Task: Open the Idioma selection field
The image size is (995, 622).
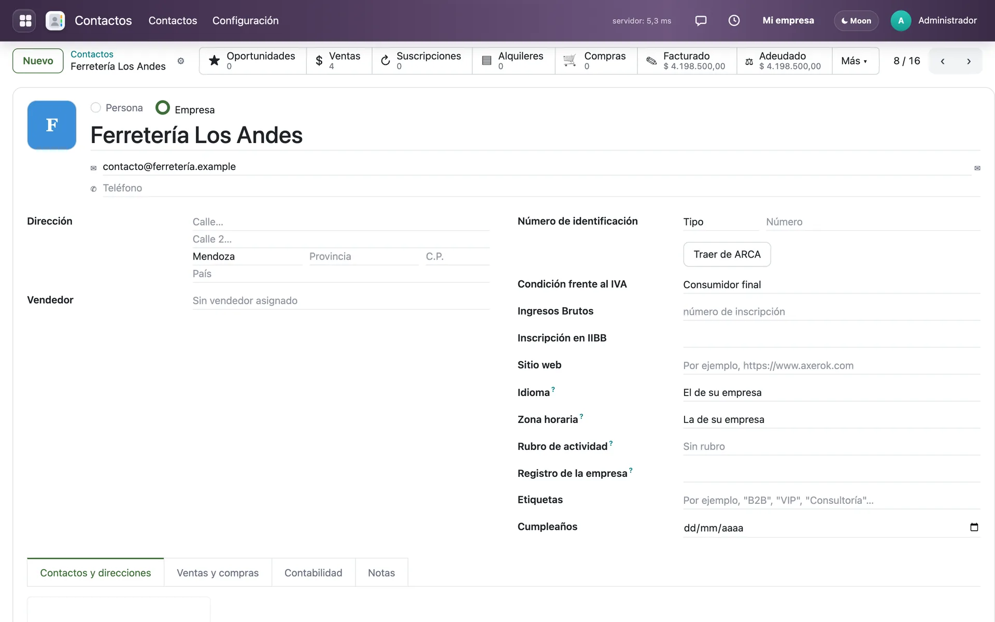Action: pyautogui.click(x=831, y=392)
